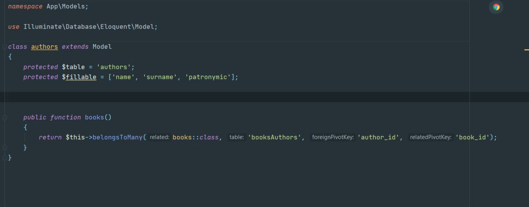Viewport: 529px width, 207px height.
Task: Click the 'foreignPivotKey:' parameter hint
Action: pyautogui.click(x=333, y=137)
